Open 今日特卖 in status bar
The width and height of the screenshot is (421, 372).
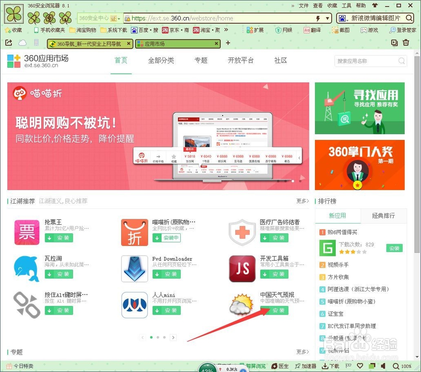pos(20,366)
